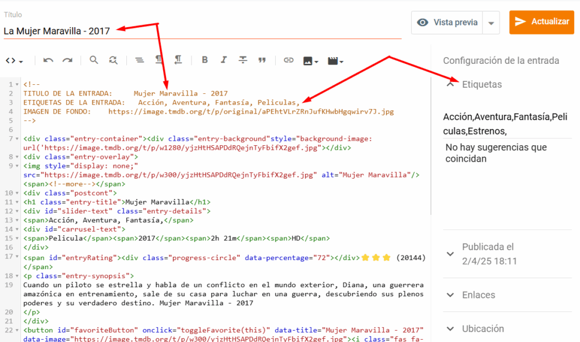Insert or edit a link
The width and height of the screenshot is (580, 342).
[x=288, y=60]
